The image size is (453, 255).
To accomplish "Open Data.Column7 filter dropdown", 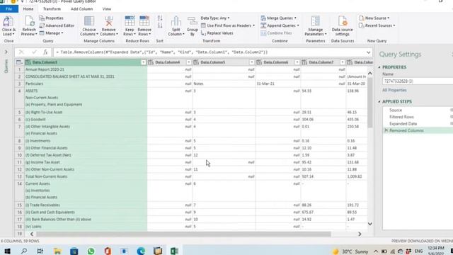I will 343,62.
